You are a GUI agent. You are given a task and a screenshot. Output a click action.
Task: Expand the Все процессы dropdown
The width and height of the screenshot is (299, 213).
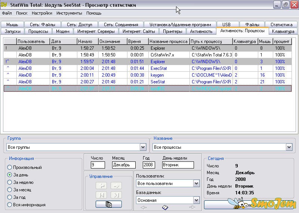tap(289, 147)
